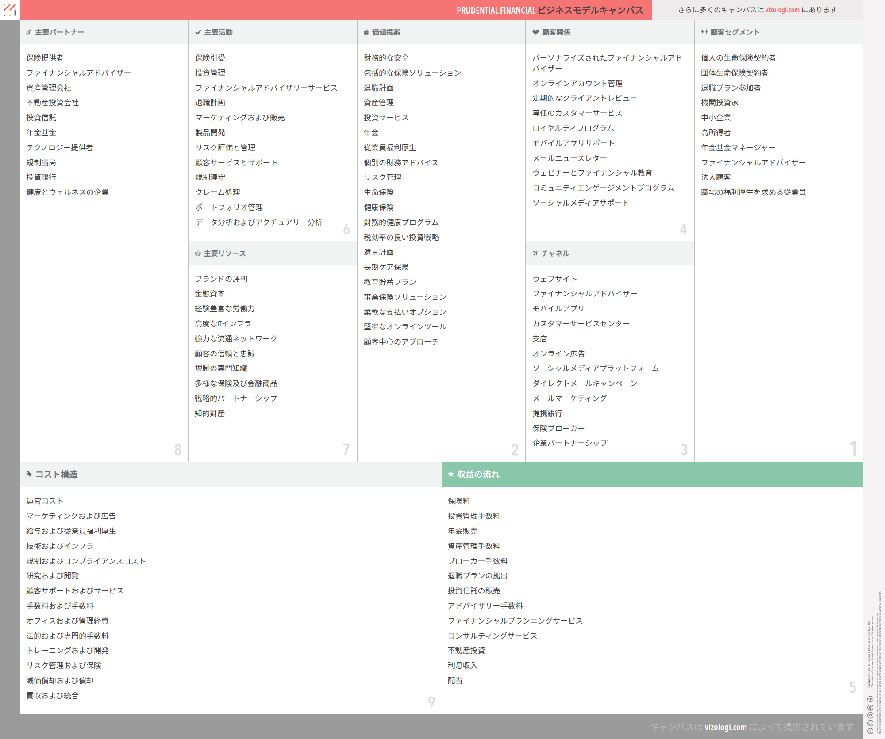Click the tag icon beside コスト構造
Screen dimensions: 885x739
pos(29,474)
